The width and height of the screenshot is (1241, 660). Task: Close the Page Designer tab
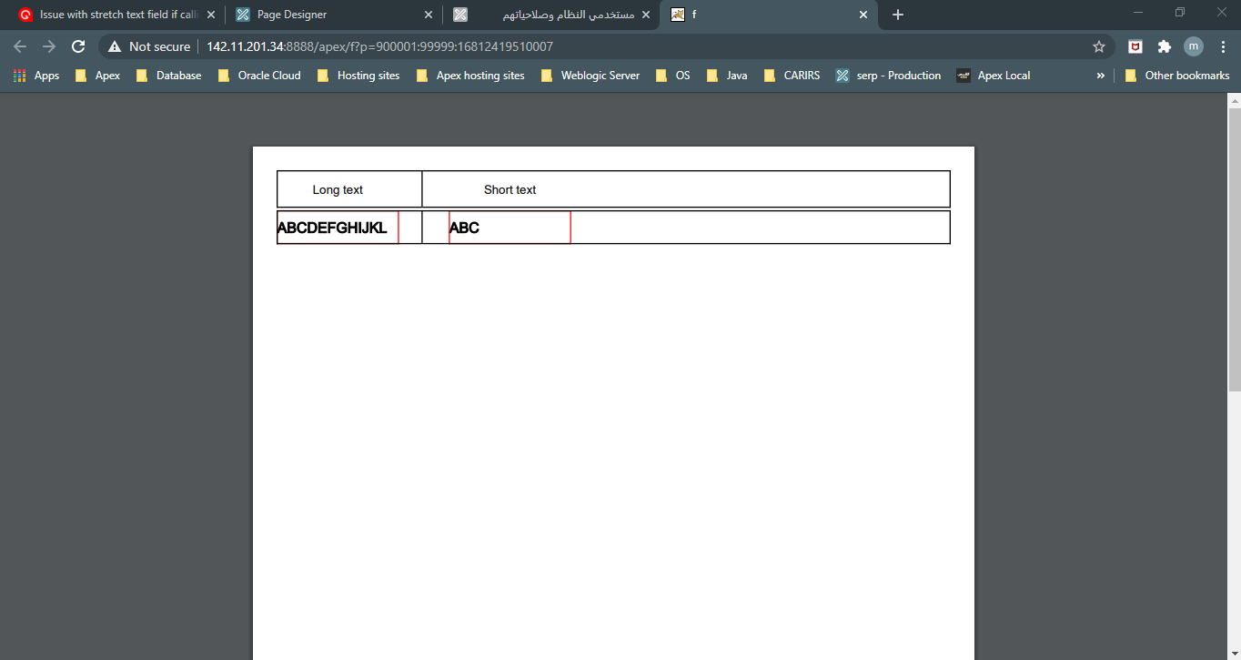coord(429,15)
